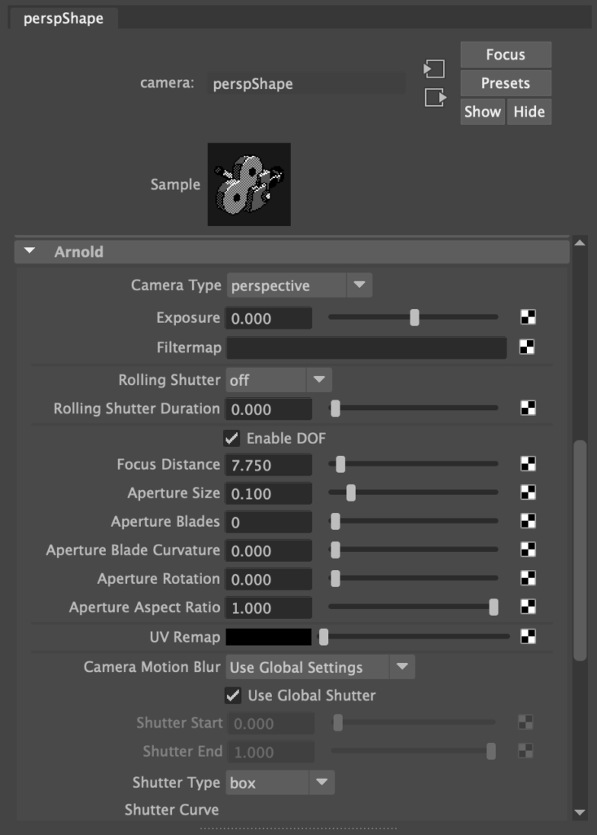Click the checker icon for Aperture Aspect Ratio
The height and width of the screenshot is (835, 597).
(528, 607)
